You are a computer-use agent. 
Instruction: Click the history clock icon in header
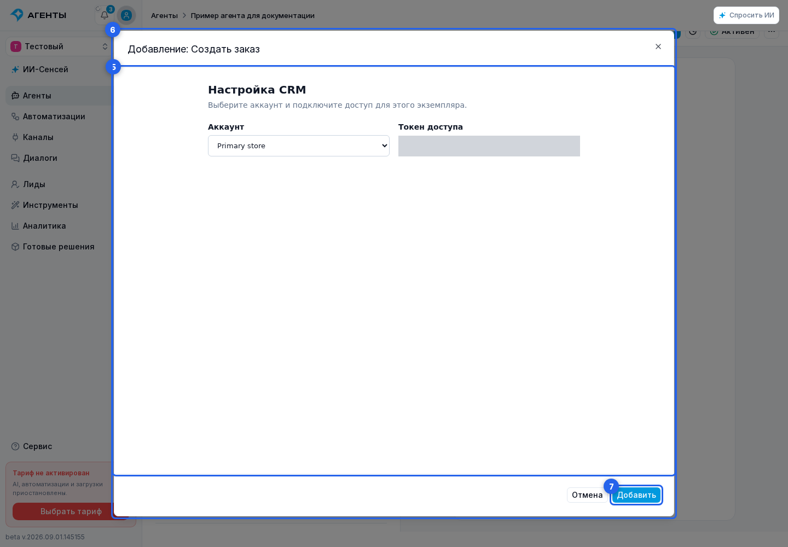[x=693, y=32]
